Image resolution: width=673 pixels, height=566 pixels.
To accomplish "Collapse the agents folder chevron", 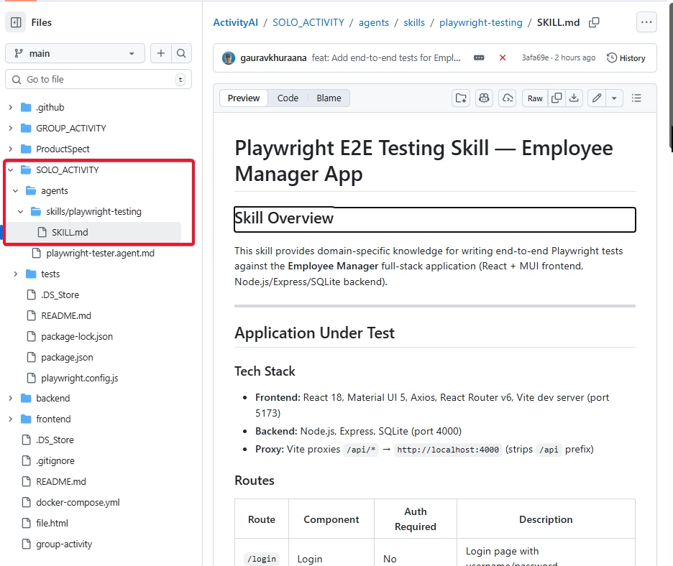I will coord(15,191).
